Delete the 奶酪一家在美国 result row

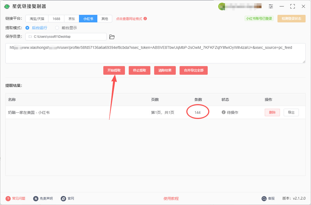pyautogui.click(x=272, y=112)
